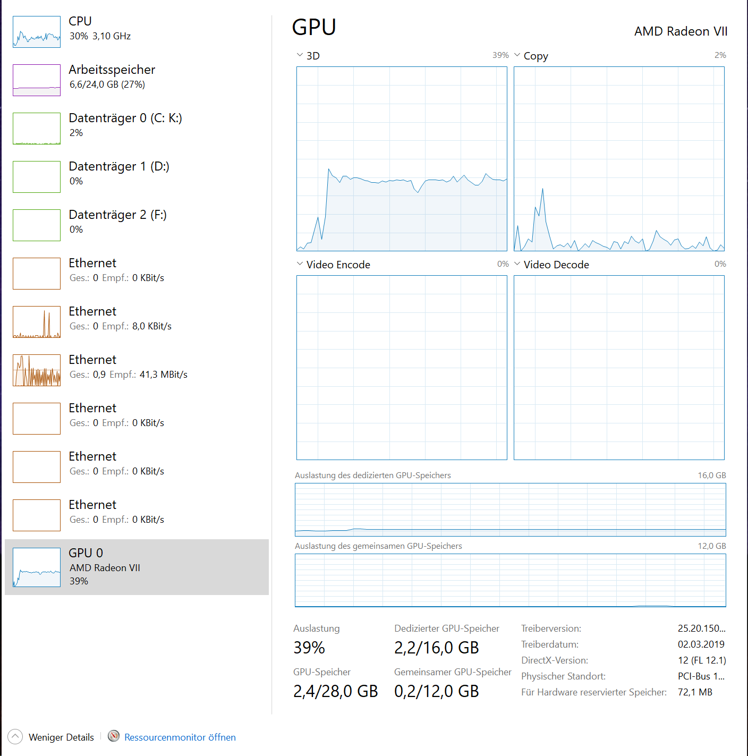
Task: Select Ethernet adapter receiving 41,3 MBit/s
Action: click(x=137, y=370)
